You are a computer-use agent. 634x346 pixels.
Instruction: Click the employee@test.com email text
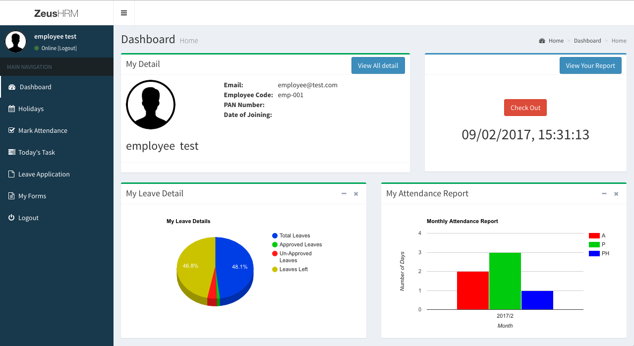(307, 85)
